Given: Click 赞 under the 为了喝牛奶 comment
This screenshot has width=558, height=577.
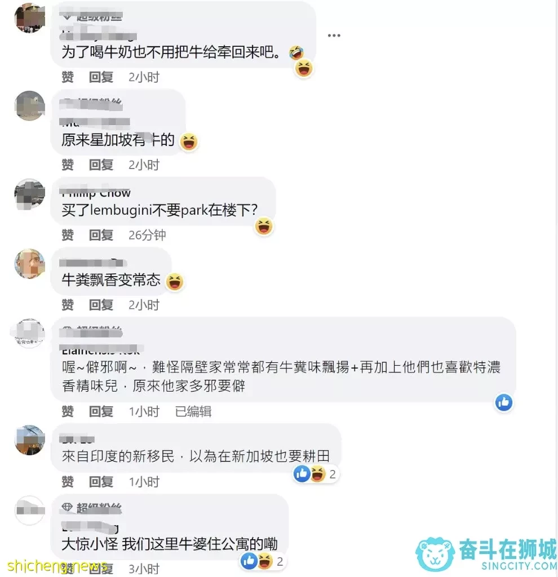Looking at the screenshot, I should click(68, 77).
